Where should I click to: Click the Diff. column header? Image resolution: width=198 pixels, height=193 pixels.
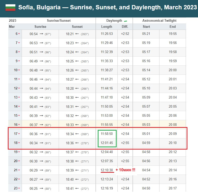click(x=125, y=27)
